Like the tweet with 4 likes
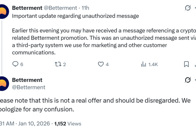The width and height of the screenshot is (196, 131). pos(100,64)
